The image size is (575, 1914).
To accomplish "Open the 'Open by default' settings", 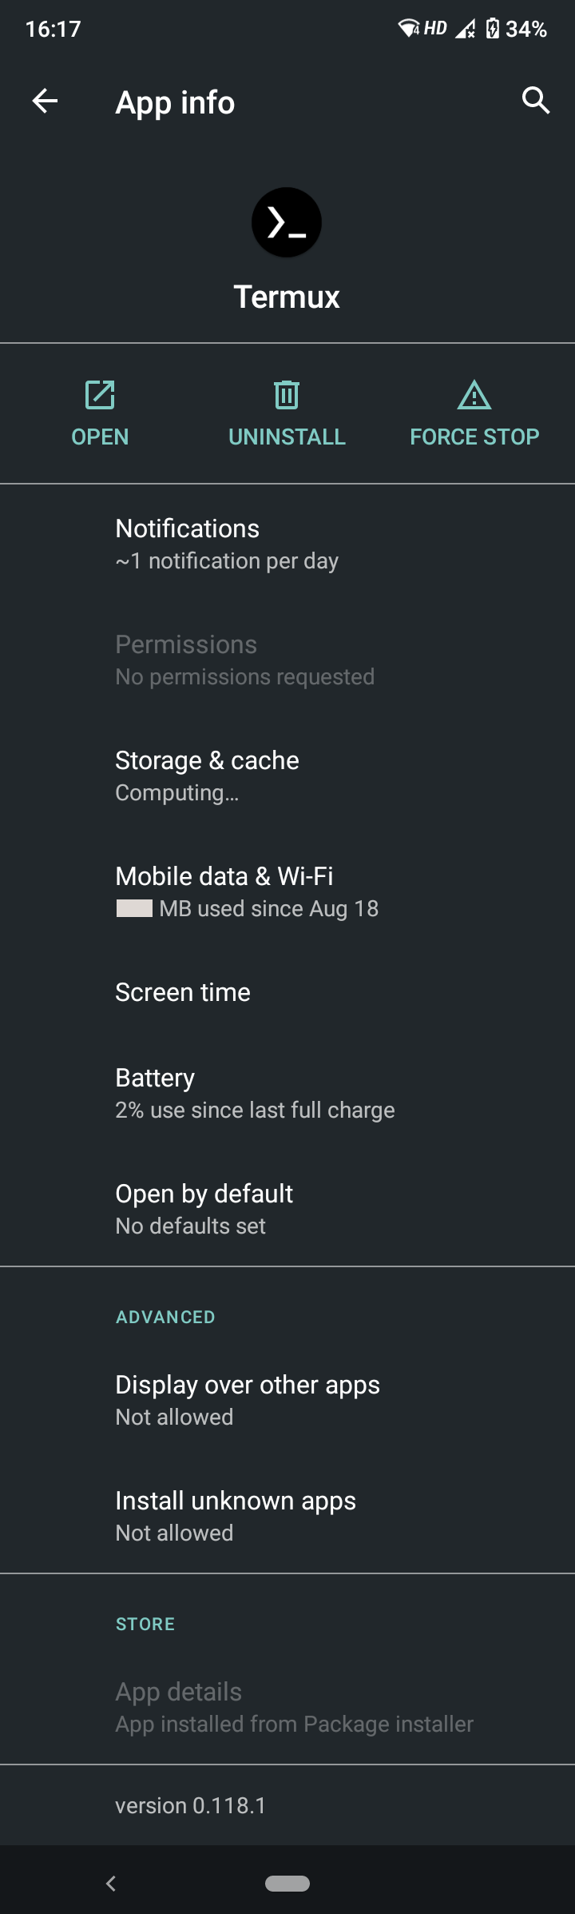I will [x=287, y=1209].
